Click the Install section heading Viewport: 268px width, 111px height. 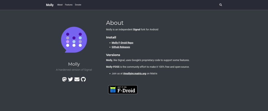point(111,37)
